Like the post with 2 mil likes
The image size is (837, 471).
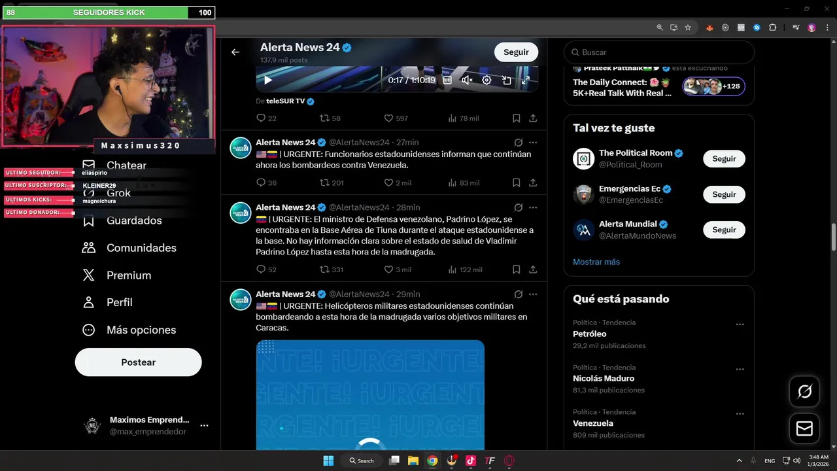398,183
